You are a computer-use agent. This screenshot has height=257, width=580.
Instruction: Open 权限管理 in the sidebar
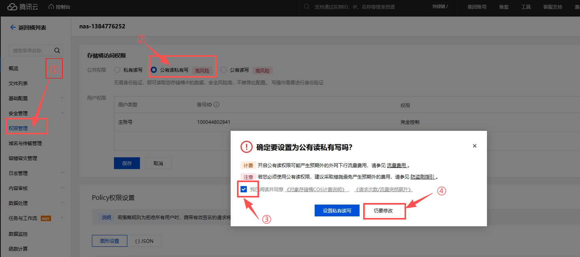point(18,128)
